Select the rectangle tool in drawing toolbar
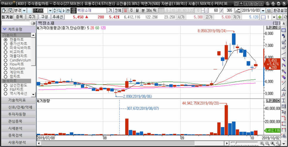 coord(284,30)
